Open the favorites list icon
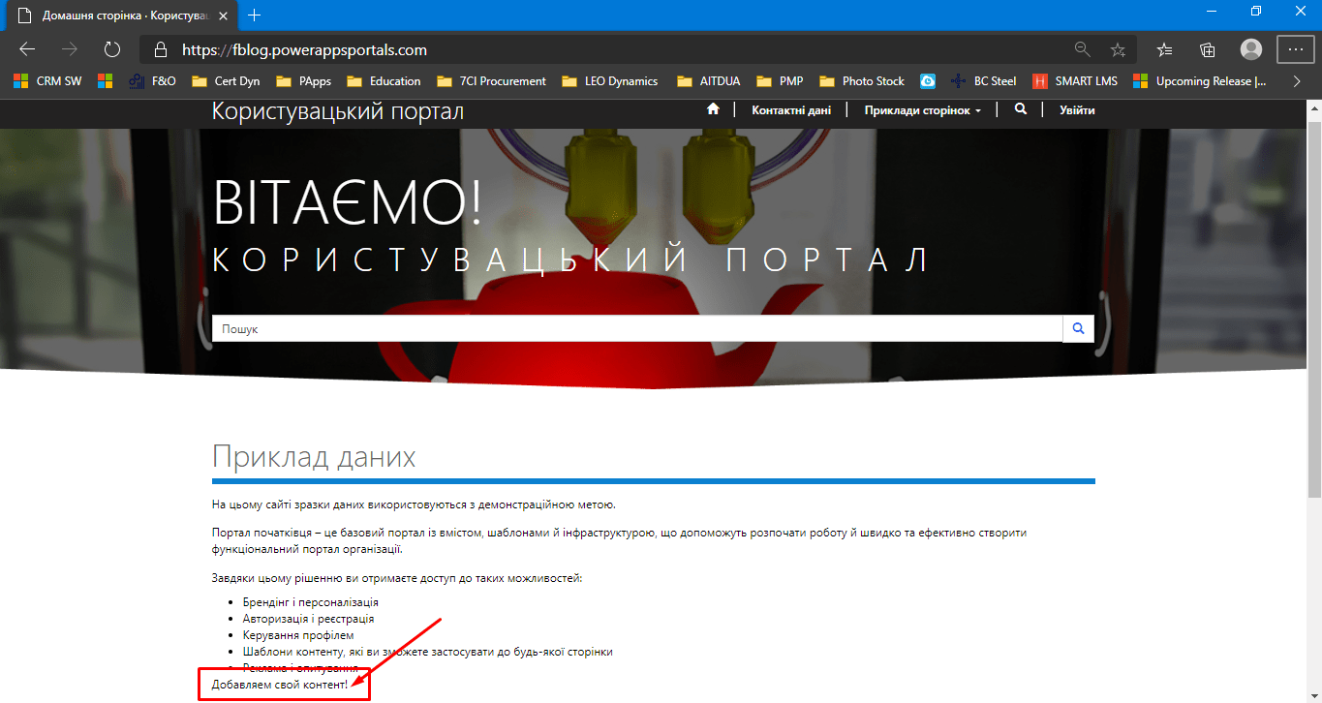 (x=1165, y=49)
